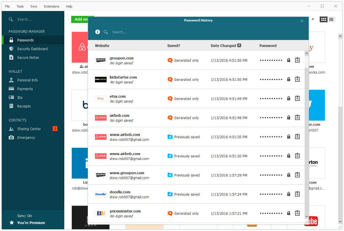Click the Add new button
The height and width of the screenshot is (231, 344).
[80, 19]
